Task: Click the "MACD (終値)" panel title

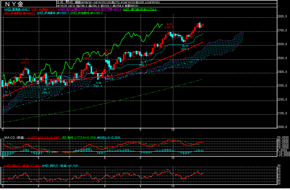Action: (x=14, y=138)
